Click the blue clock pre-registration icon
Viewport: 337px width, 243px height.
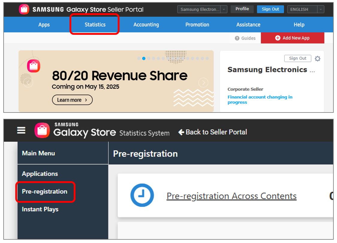(142, 195)
